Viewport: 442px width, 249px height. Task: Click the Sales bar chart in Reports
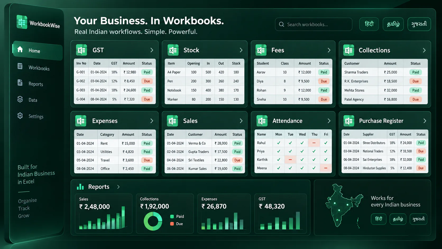coord(103,218)
